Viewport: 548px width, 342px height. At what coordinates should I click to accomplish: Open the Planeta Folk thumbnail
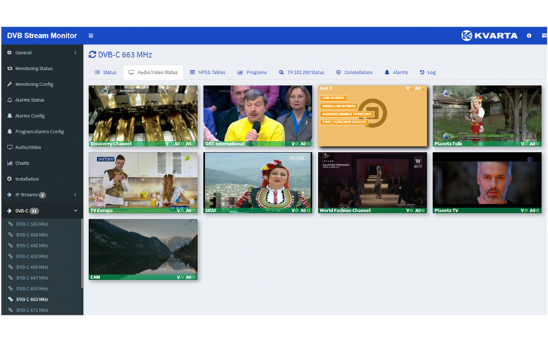pos(487,116)
